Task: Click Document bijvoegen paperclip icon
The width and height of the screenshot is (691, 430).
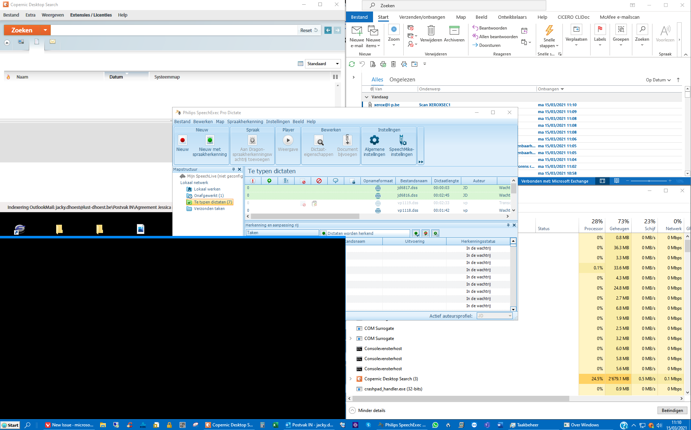Action: 347,140
